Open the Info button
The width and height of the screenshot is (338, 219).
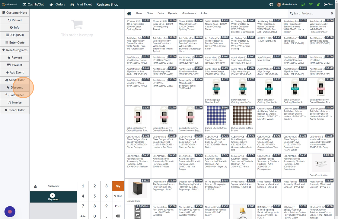[15, 27]
